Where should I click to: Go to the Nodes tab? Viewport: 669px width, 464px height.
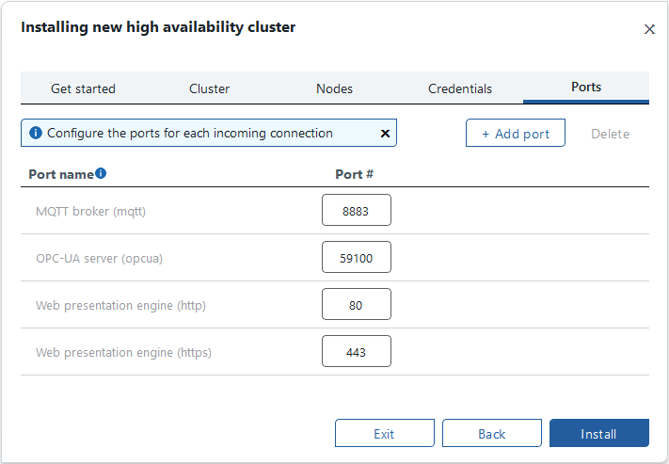pyautogui.click(x=335, y=88)
